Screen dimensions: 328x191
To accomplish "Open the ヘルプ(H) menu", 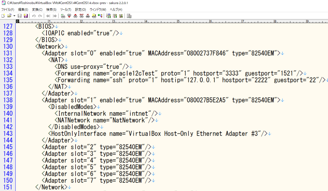I will (x=116, y=10).
